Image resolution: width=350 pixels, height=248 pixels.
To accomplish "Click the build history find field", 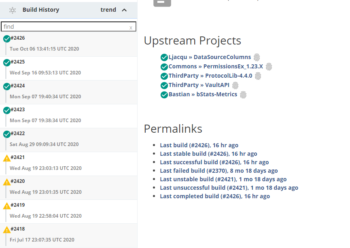I will click(65, 27).
